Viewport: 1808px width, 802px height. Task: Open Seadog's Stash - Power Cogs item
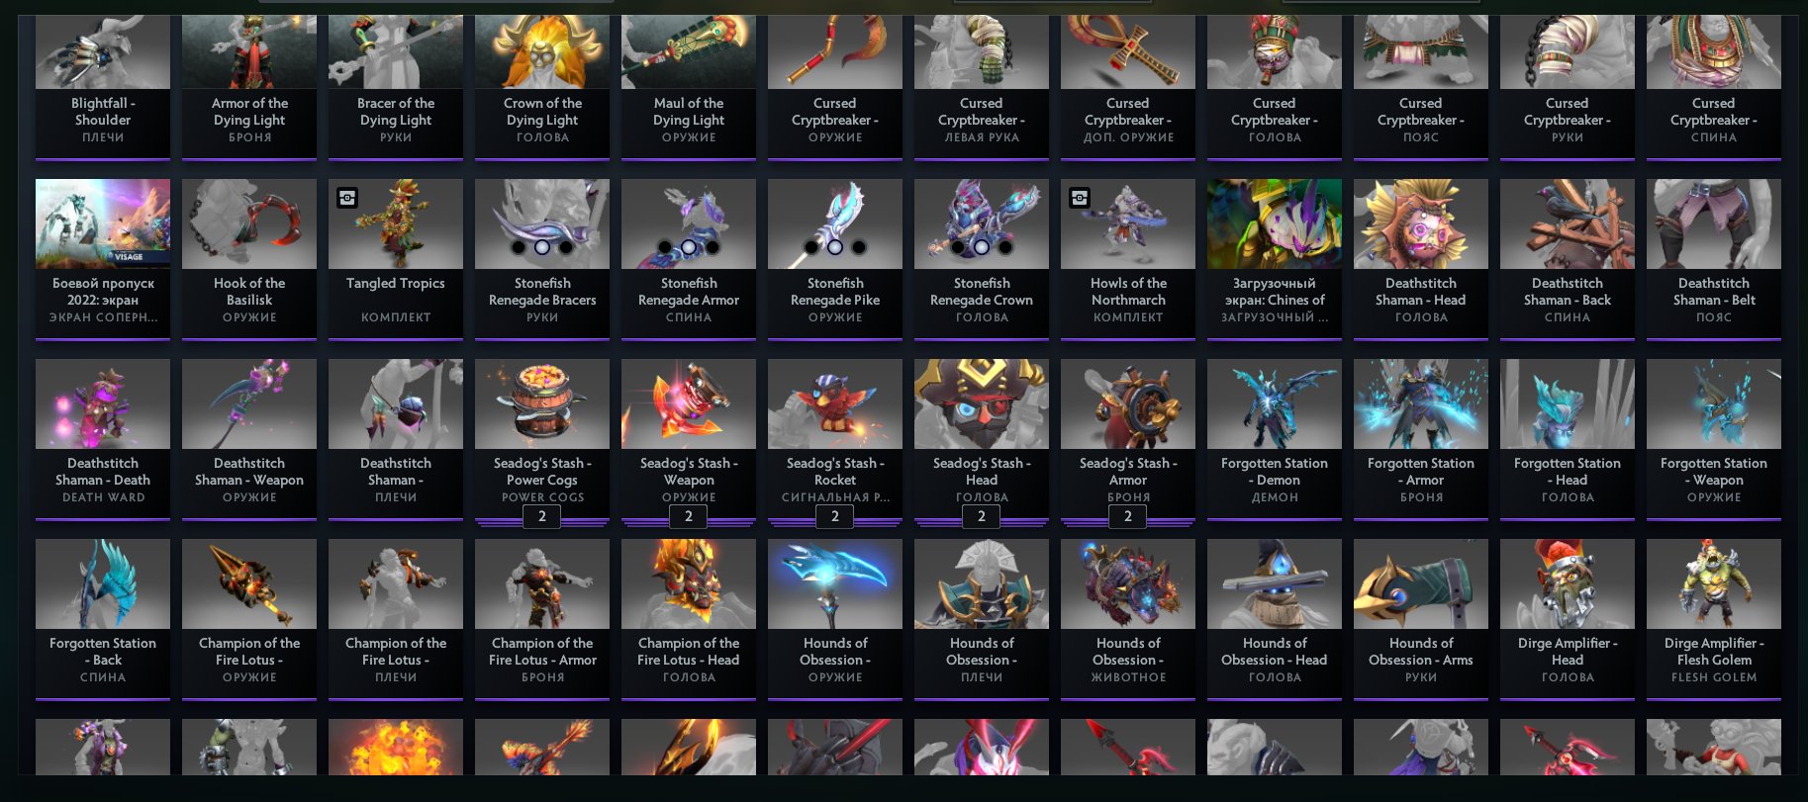point(542,438)
